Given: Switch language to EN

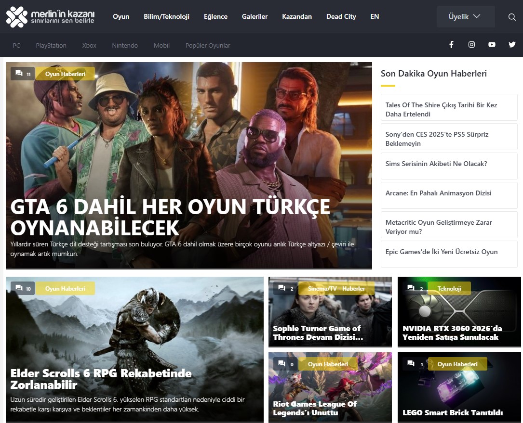Looking at the screenshot, I should pos(375,17).
